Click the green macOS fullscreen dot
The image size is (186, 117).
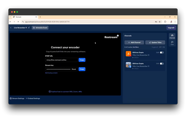point(17,12)
